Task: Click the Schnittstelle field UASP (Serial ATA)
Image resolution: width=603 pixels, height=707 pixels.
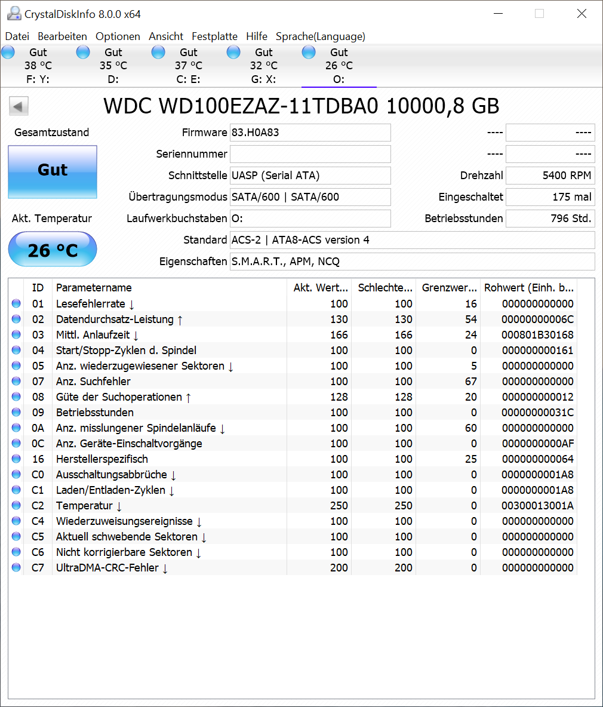Action: [310, 176]
